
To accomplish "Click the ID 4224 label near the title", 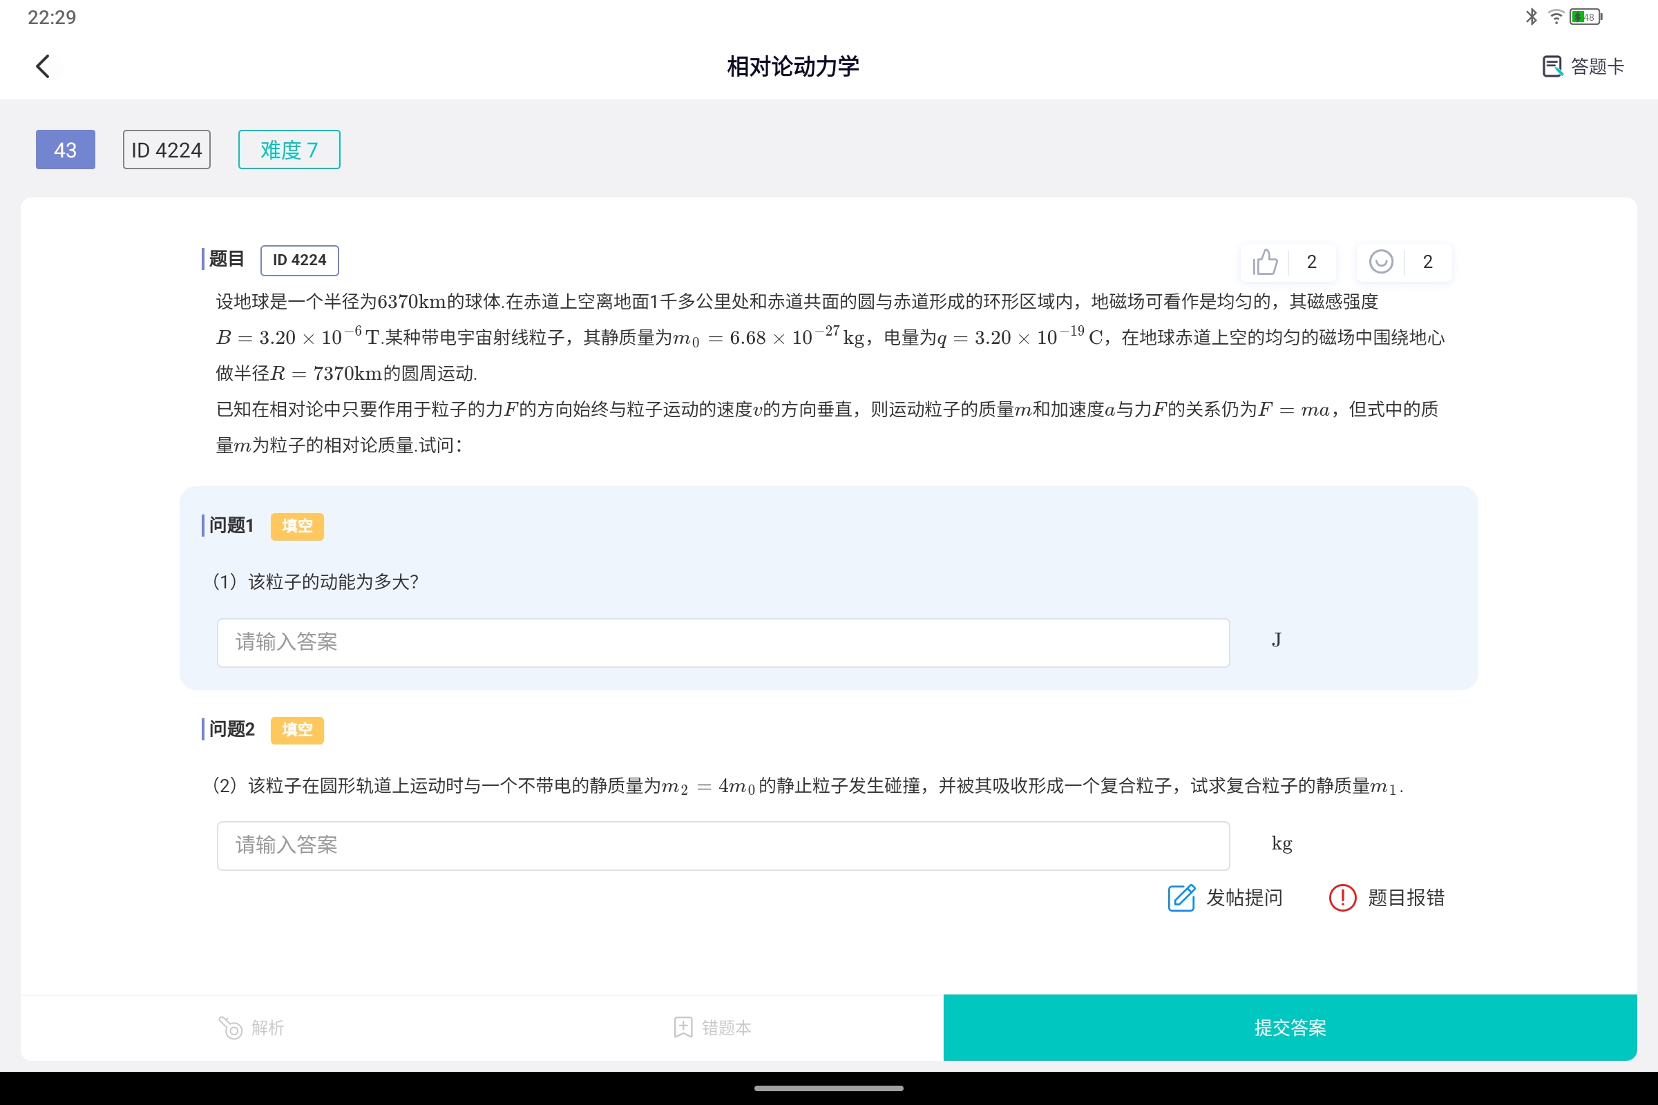I will point(166,149).
